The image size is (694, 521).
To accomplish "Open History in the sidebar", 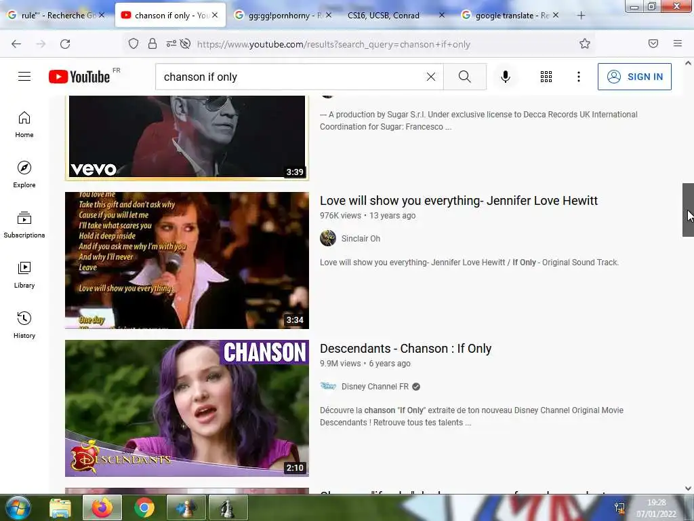I will coord(24,325).
